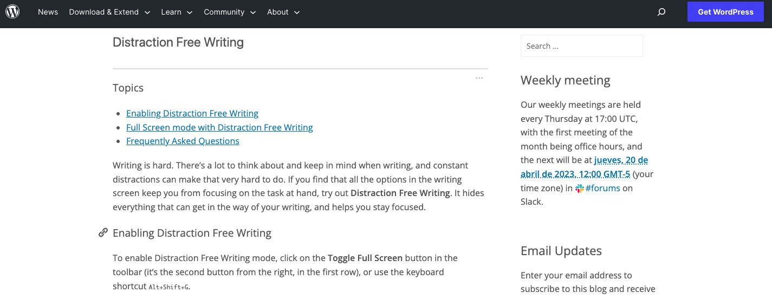Expand the Learn menu chevron

(190, 12)
